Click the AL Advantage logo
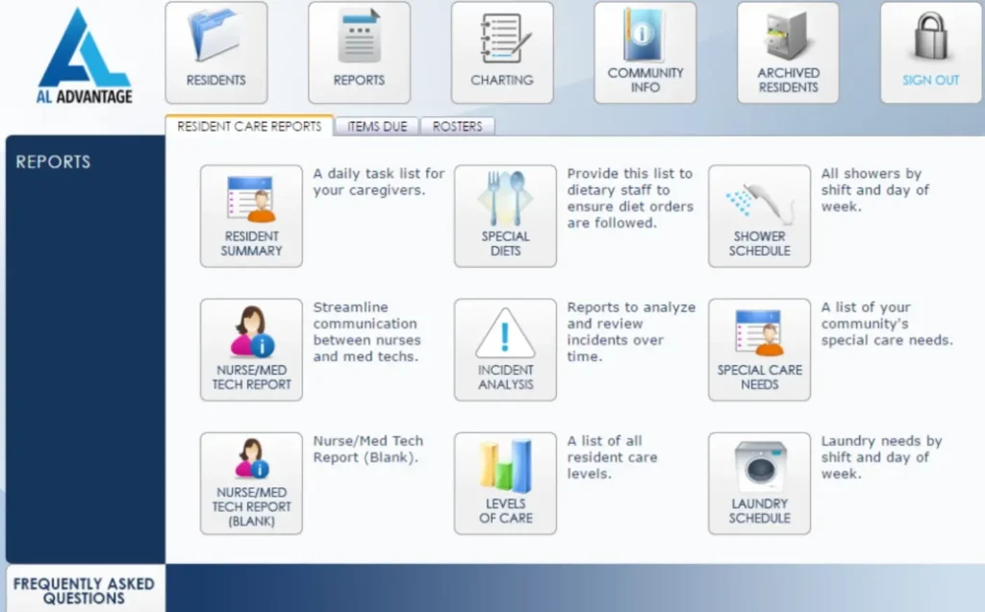Viewport: 985px width, 612px height. tap(85, 53)
